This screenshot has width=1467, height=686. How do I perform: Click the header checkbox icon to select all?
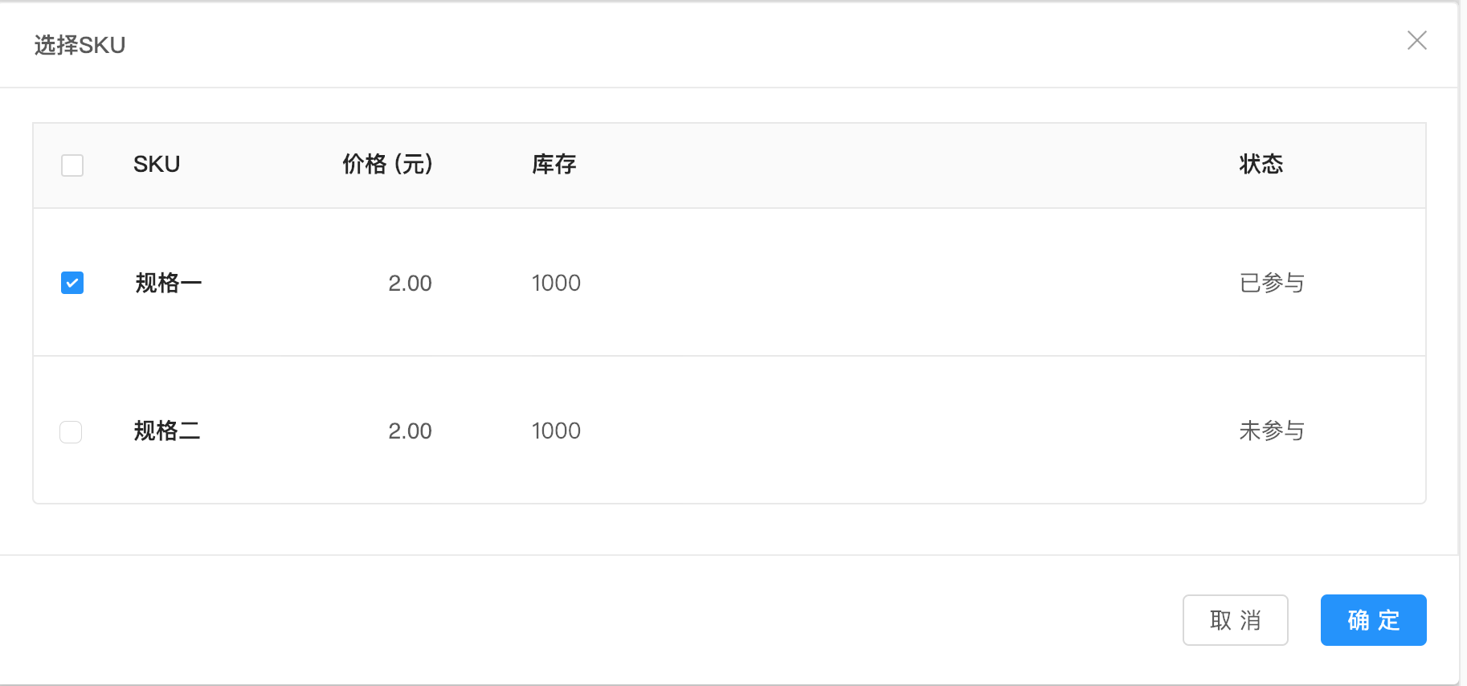click(72, 165)
